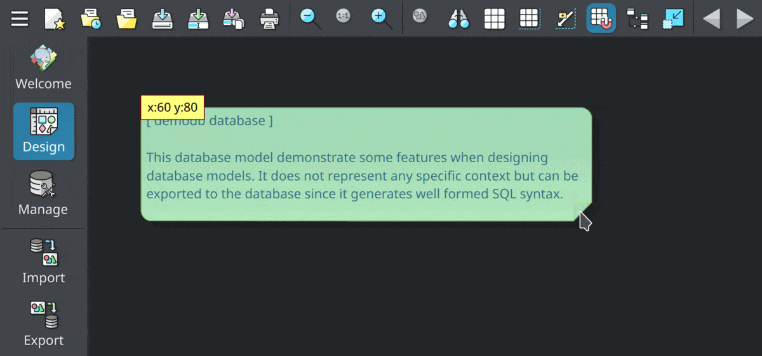Open the Export section

pyautogui.click(x=43, y=324)
